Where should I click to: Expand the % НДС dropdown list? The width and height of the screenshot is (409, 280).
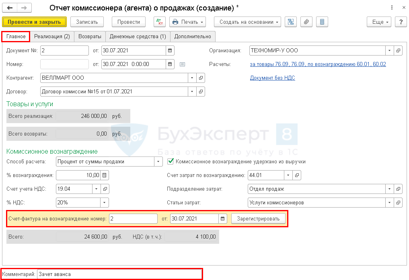(x=104, y=203)
